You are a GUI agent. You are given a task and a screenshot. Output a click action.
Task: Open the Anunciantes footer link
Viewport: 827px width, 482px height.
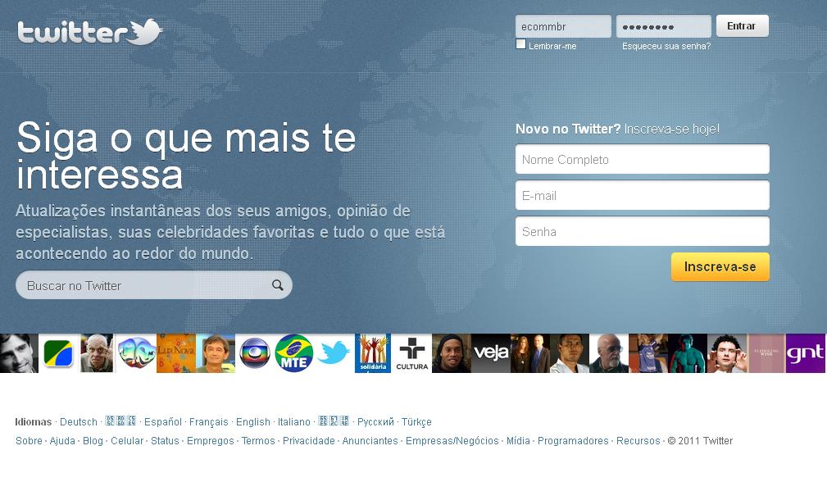(370, 441)
